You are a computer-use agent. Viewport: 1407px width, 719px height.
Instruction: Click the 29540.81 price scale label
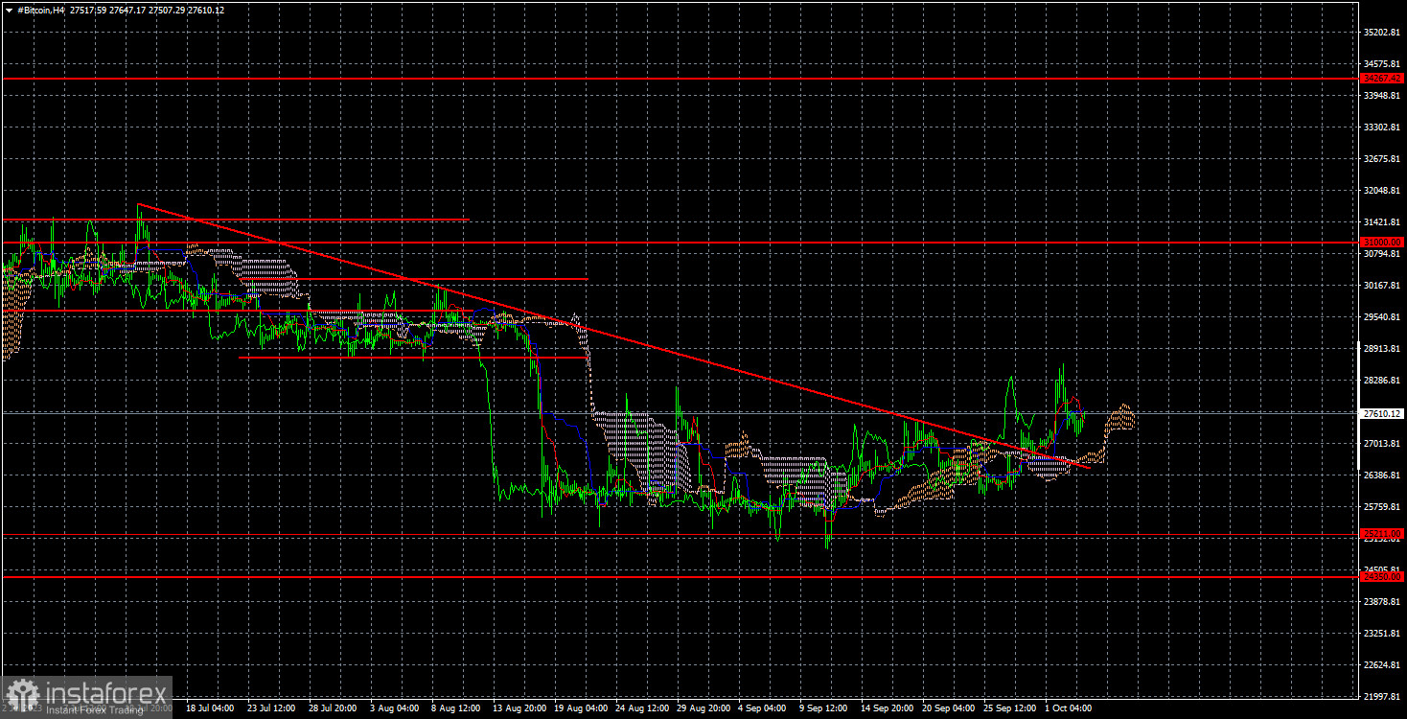click(1383, 317)
